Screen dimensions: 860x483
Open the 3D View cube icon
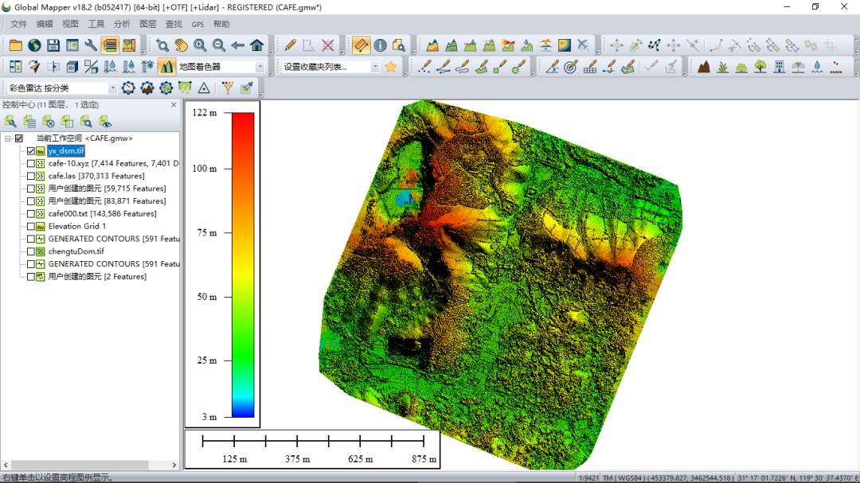click(x=72, y=67)
